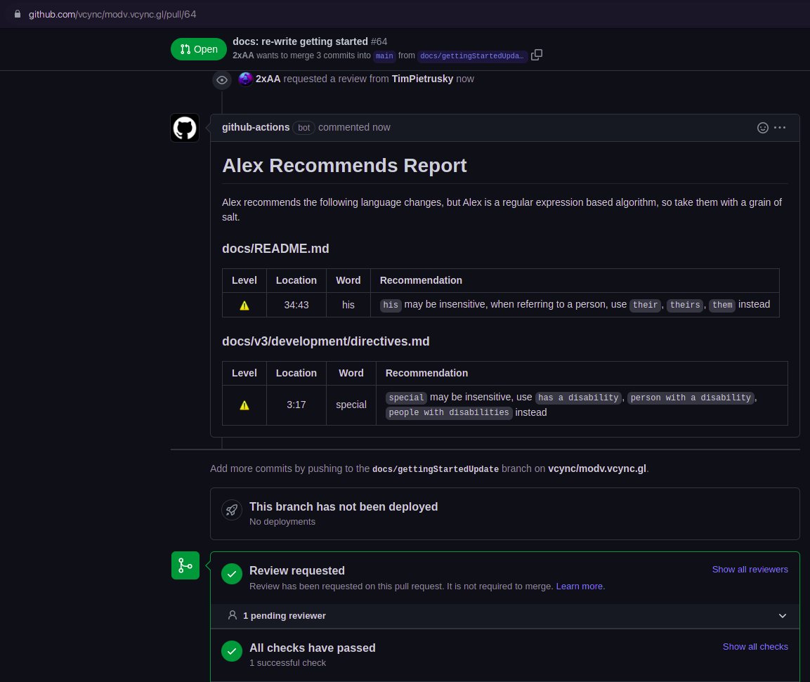The image size is (810, 682).
Task: Click warning icon in the 'his' row
Action: pyautogui.click(x=244, y=306)
